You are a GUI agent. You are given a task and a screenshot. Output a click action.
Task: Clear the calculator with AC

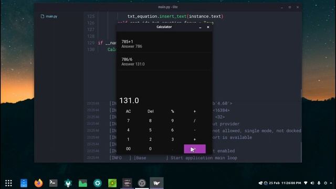coord(128,111)
